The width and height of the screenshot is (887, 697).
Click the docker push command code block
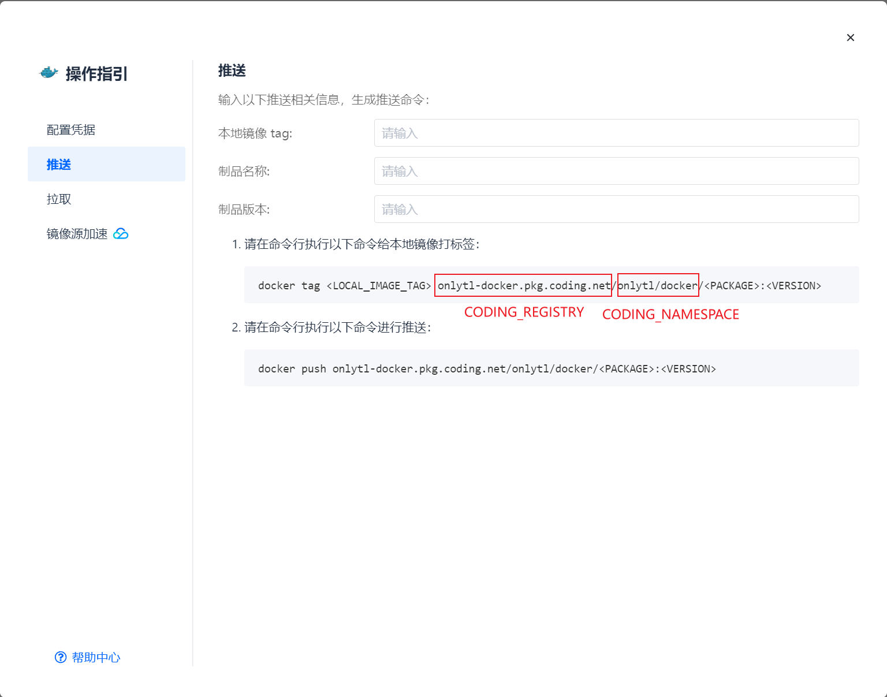551,368
